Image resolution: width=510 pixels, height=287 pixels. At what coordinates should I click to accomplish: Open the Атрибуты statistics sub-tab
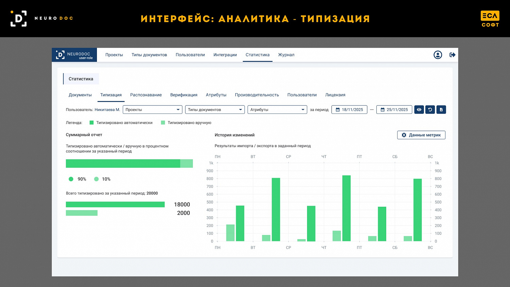216,95
